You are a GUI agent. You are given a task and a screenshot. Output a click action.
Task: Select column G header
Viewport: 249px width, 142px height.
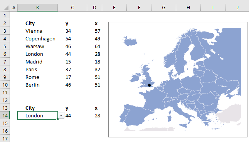pyautogui.click(x=163, y=8)
